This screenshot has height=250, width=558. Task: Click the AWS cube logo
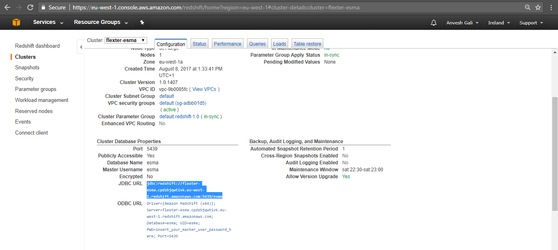(16, 22)
